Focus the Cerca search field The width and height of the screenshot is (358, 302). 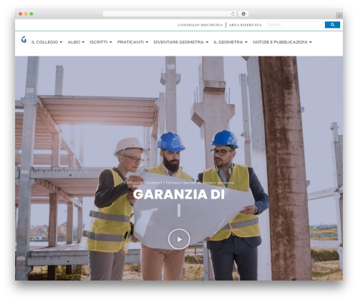[x=296, y=25]
